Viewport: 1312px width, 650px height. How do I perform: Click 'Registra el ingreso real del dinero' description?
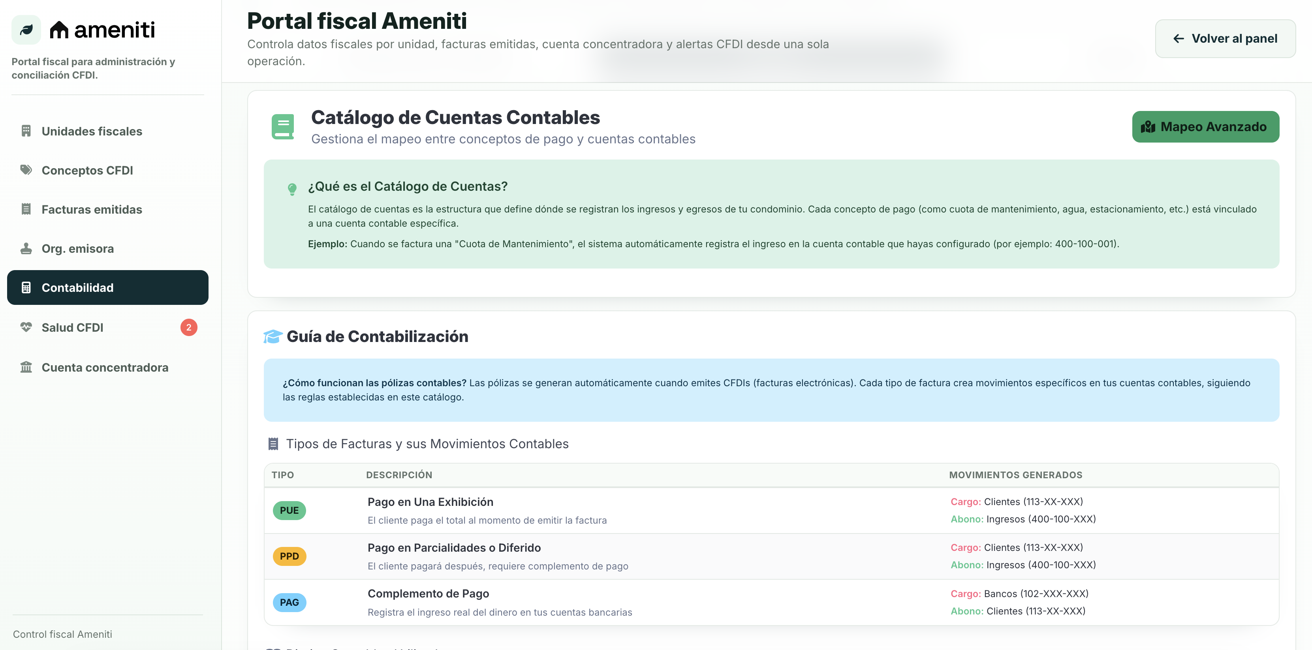tap(500, 612)
